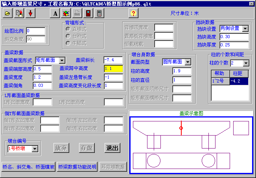The width and height of the screenshot is (256, 178).
Task: Open the 墩台编号 dropdown showing 1号桥墩
Action: (x=35, y=149)
